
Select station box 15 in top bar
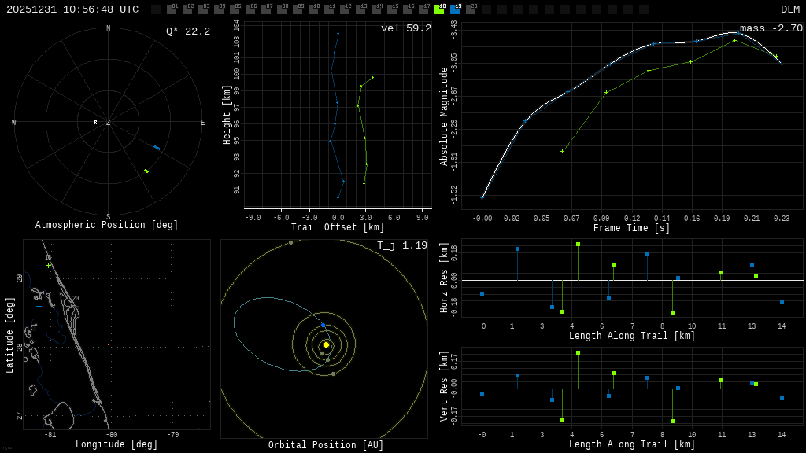(x=392, y=9)
